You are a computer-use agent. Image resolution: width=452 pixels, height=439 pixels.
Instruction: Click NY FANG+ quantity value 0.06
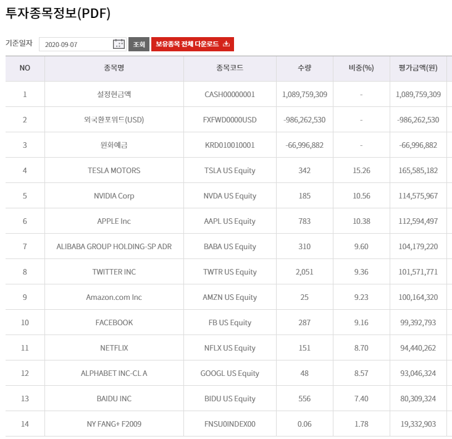click(304, 424)
